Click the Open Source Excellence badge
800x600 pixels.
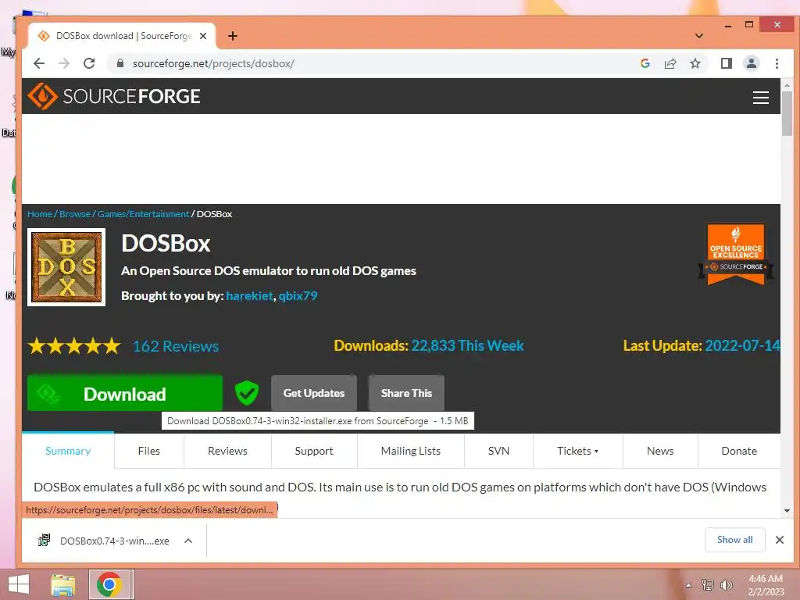(735, 255)
